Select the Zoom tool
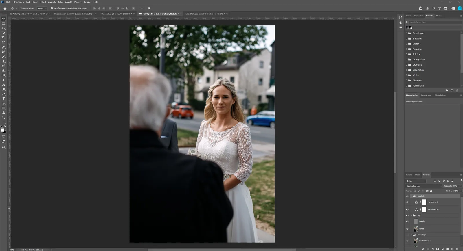This screenshot has width=463, height=251. coord(3,118)
